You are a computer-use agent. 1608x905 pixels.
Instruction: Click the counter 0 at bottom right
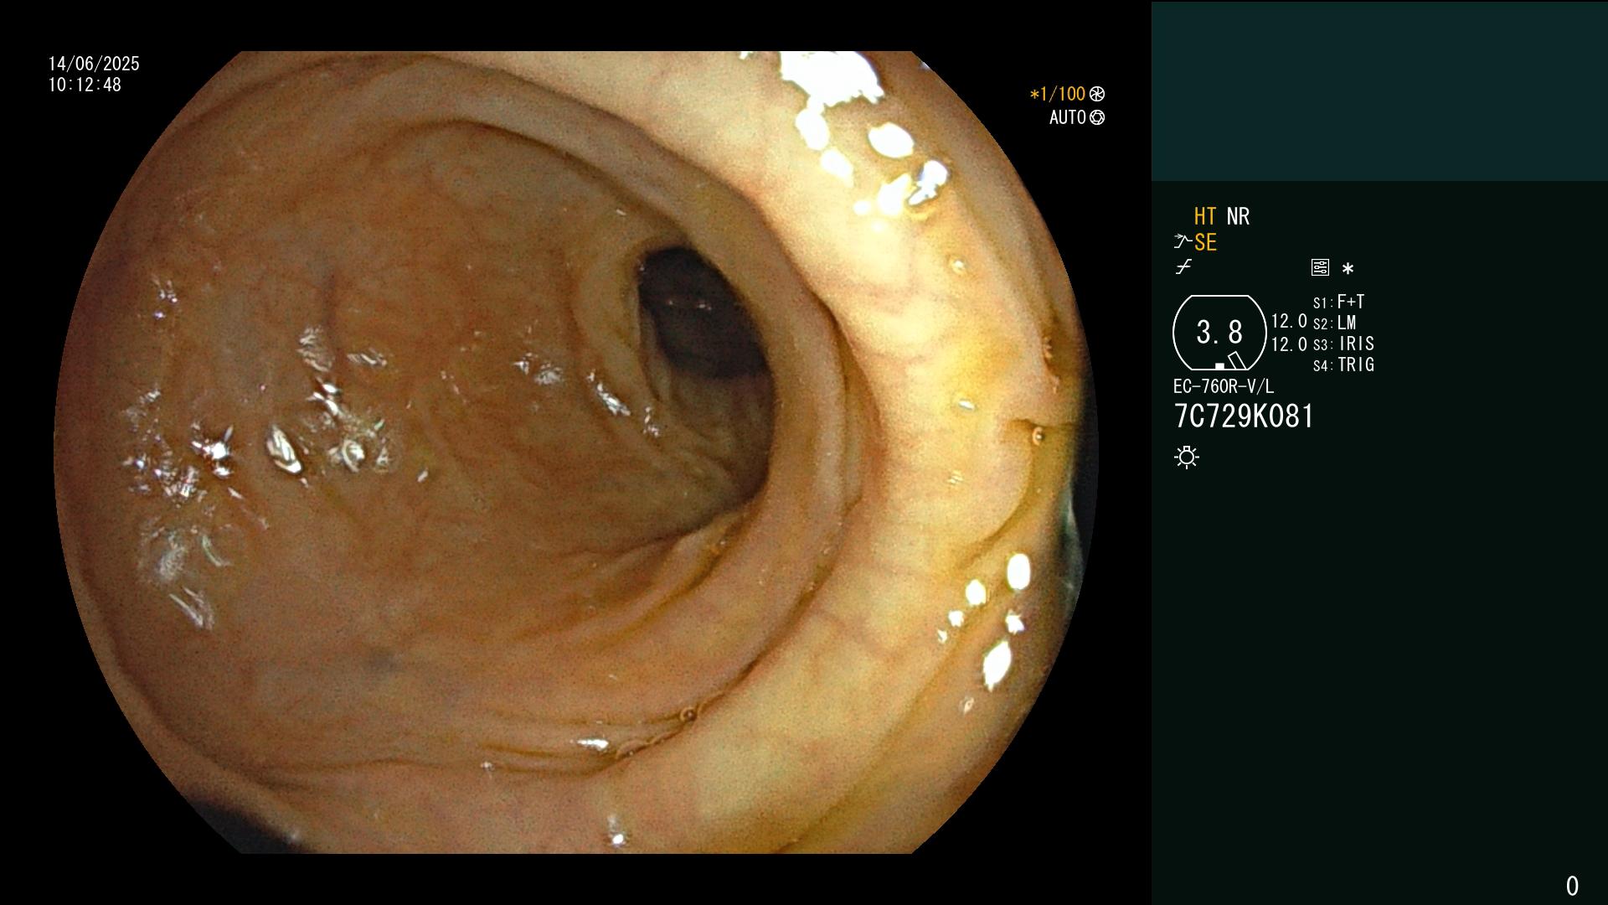(x=1572, y=886)
